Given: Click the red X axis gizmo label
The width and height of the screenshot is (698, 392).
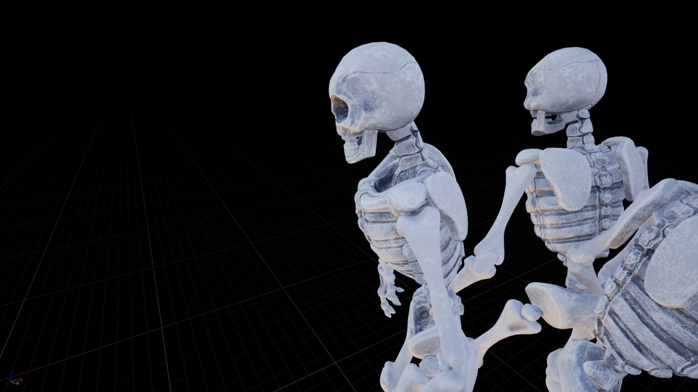Looking at the screenshot, I should (21, 380).
